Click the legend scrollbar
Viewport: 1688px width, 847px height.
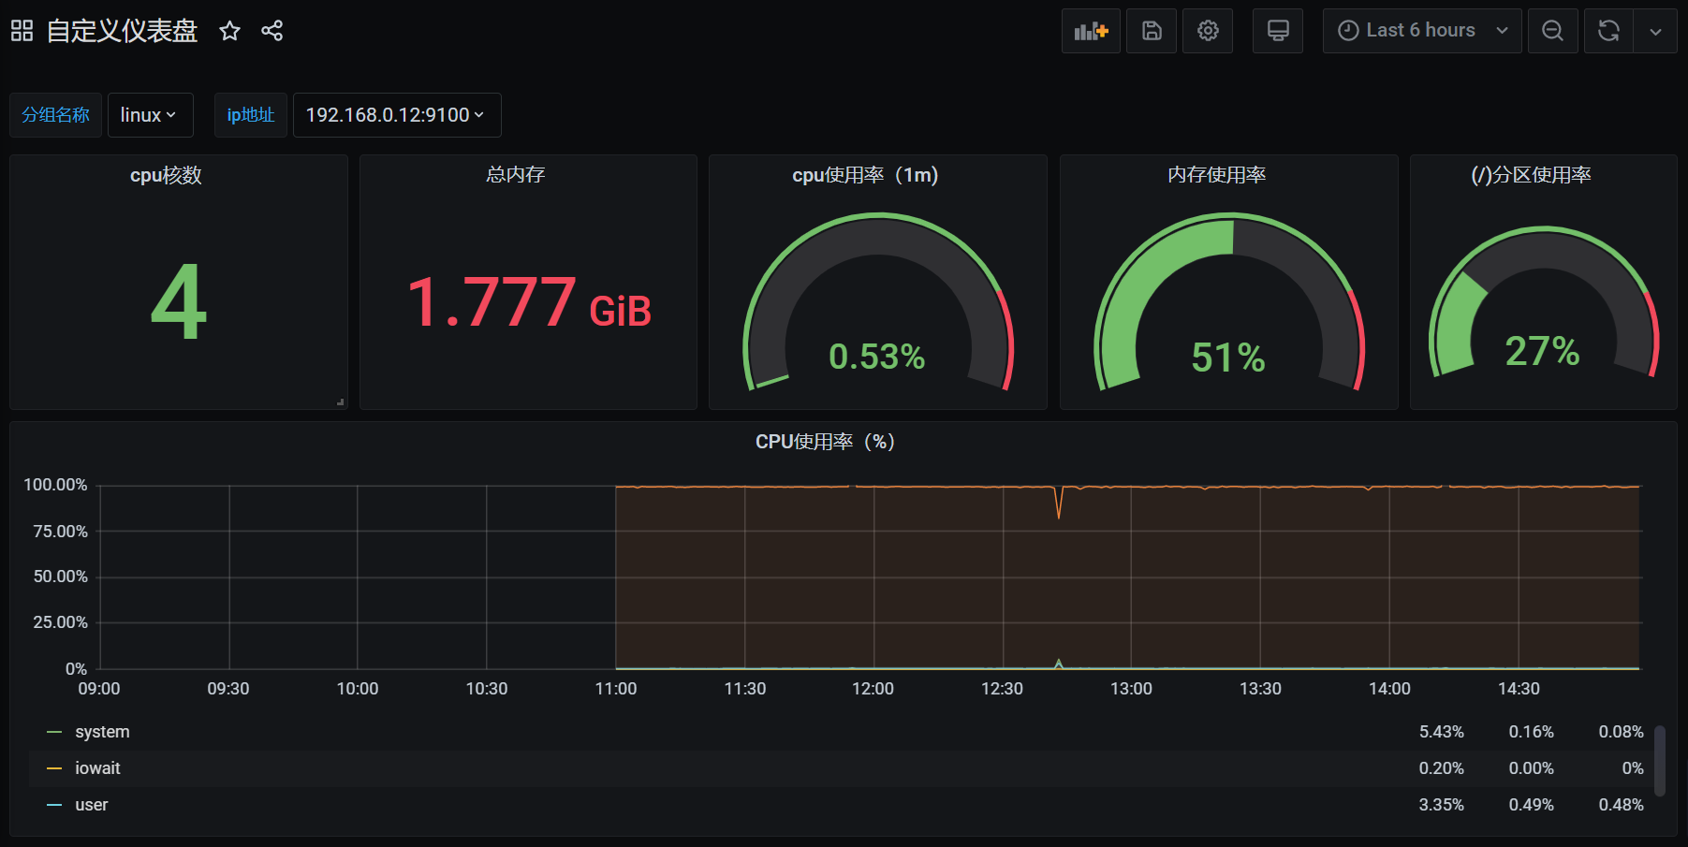coord(1660,761)
